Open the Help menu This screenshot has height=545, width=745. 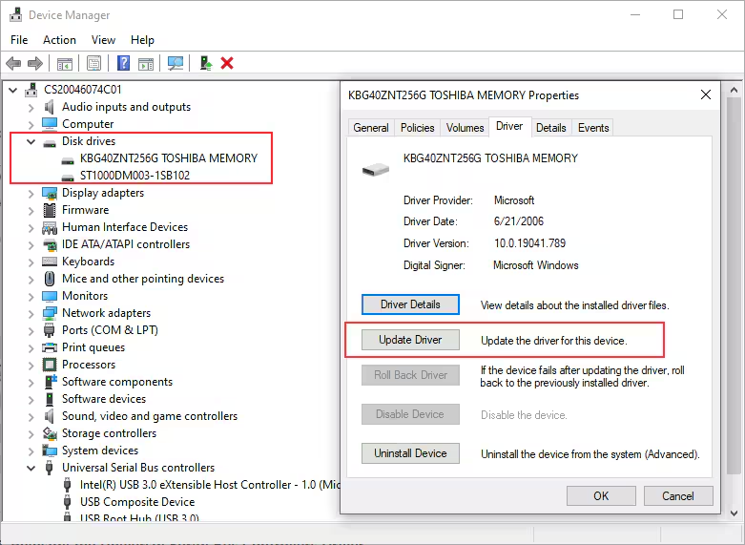pos(142,40)
